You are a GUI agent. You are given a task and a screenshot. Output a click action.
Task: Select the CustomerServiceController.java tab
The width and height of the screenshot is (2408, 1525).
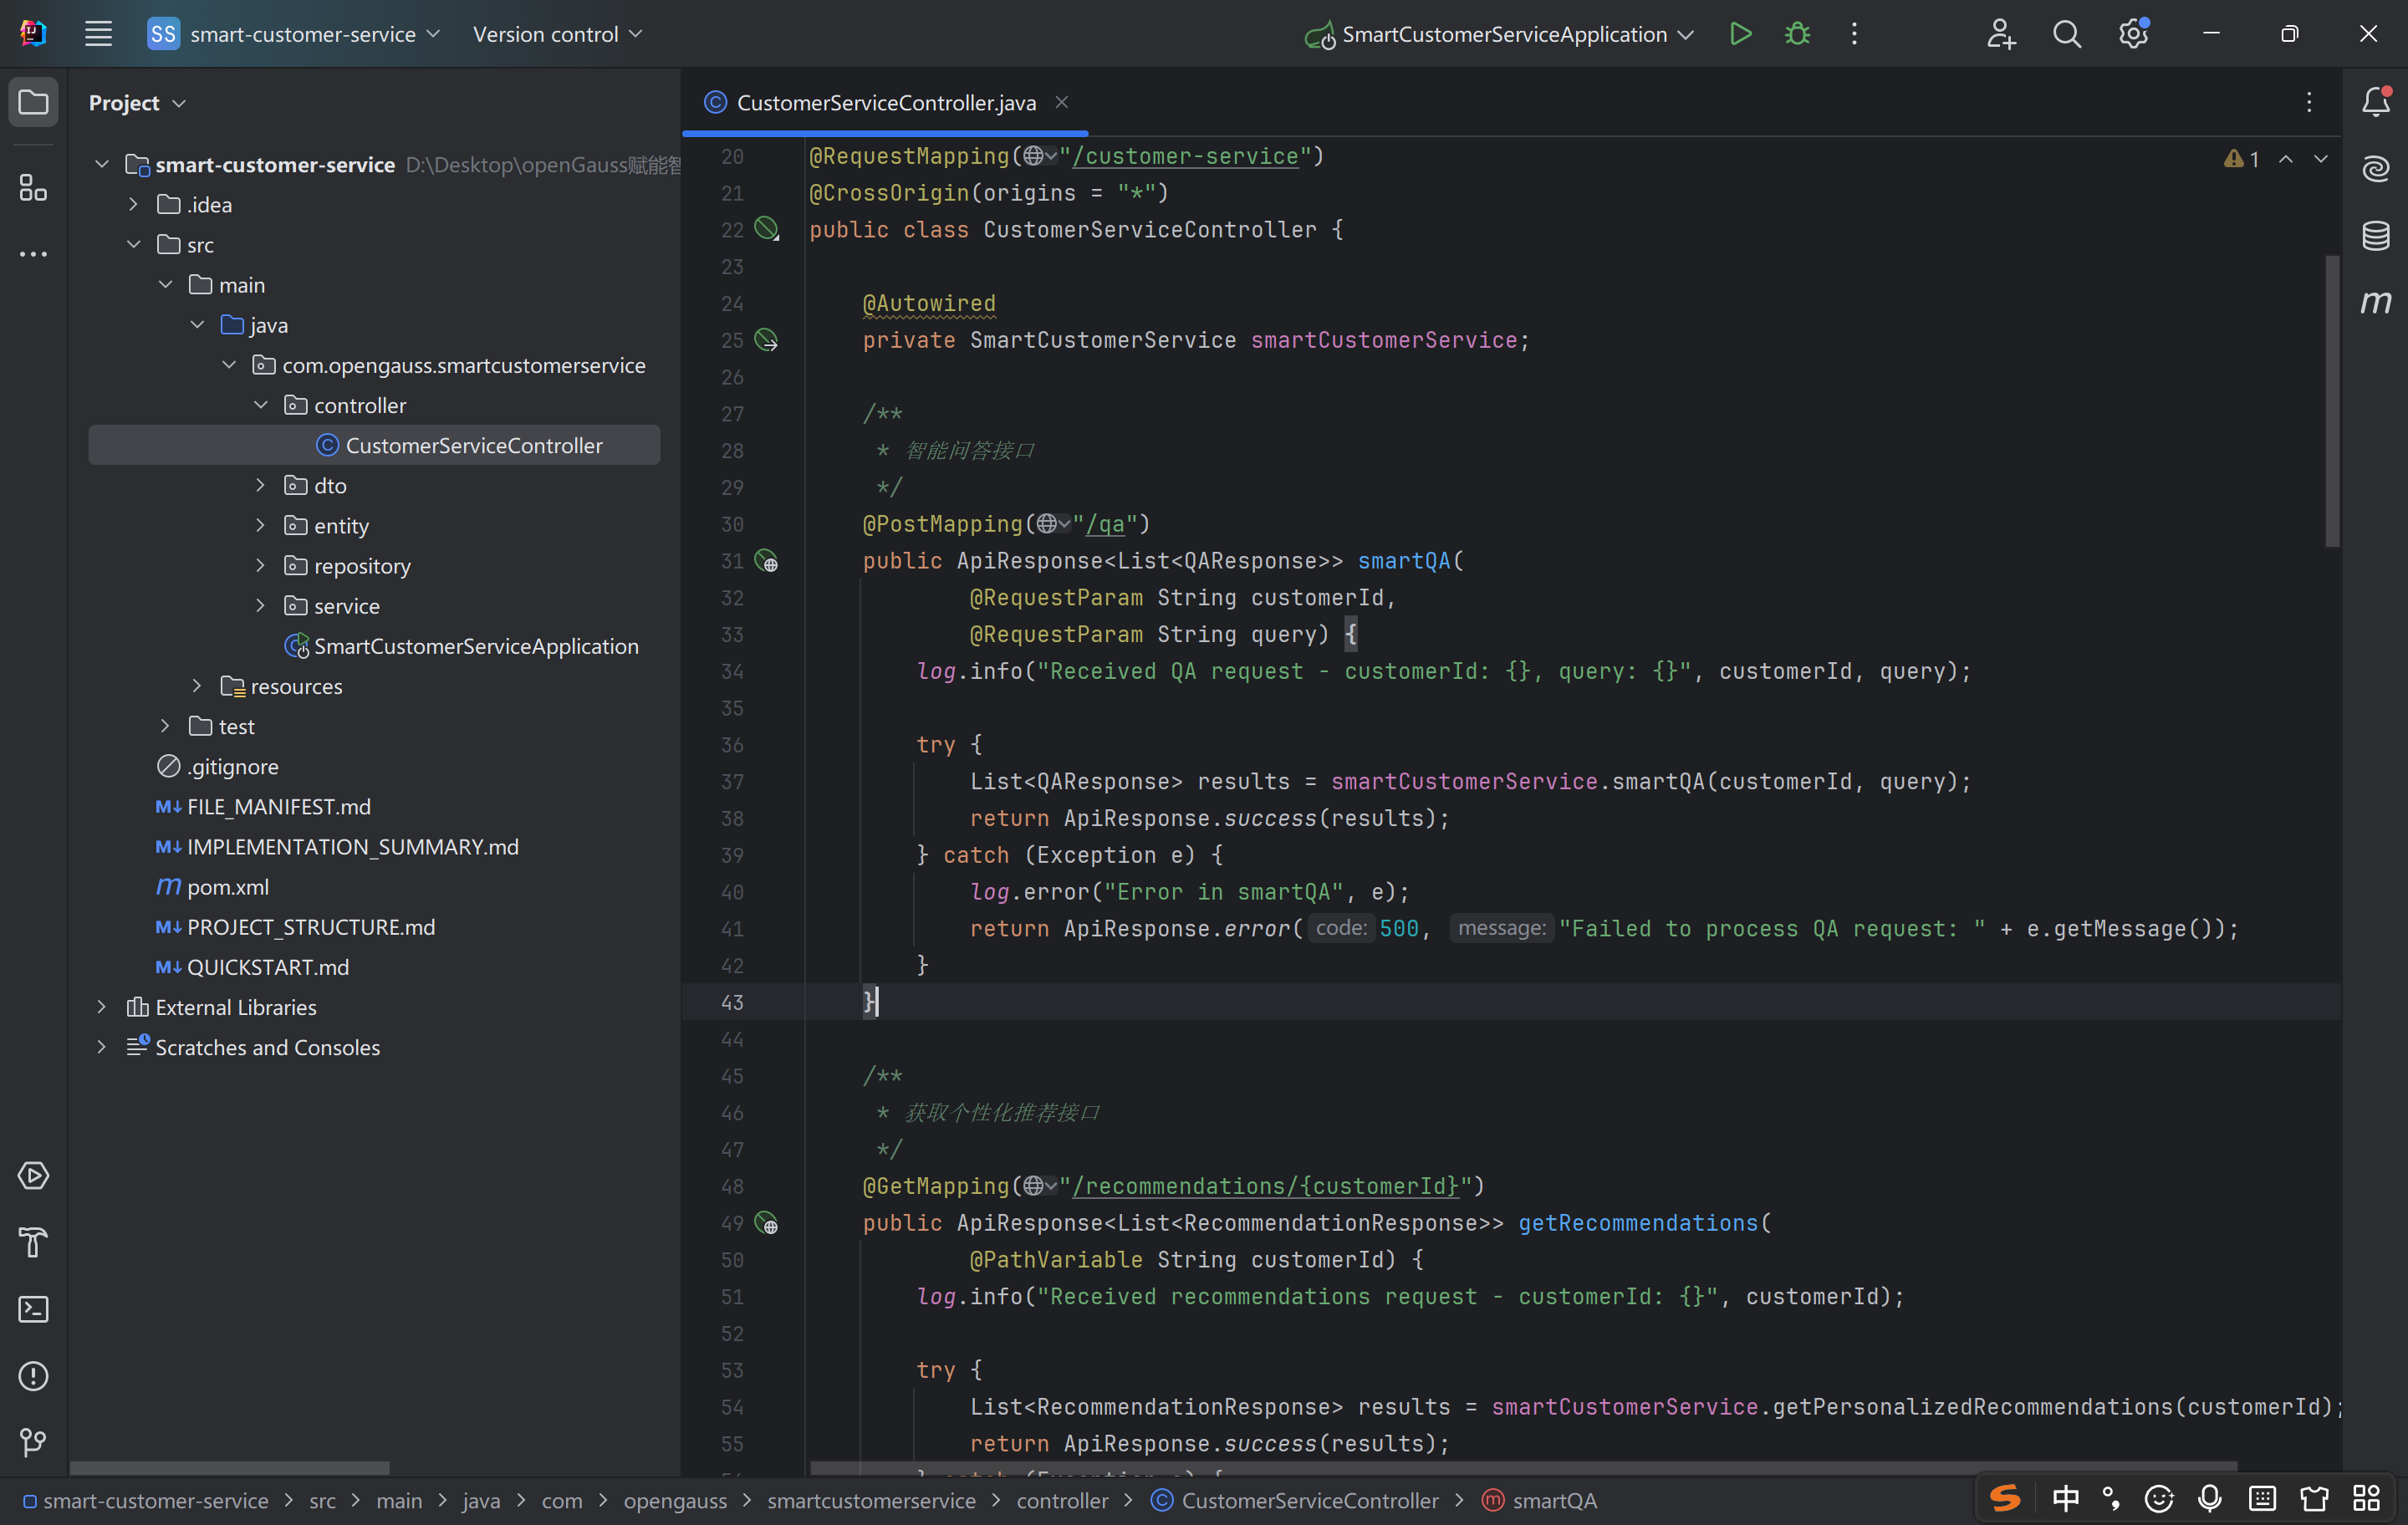885,102
